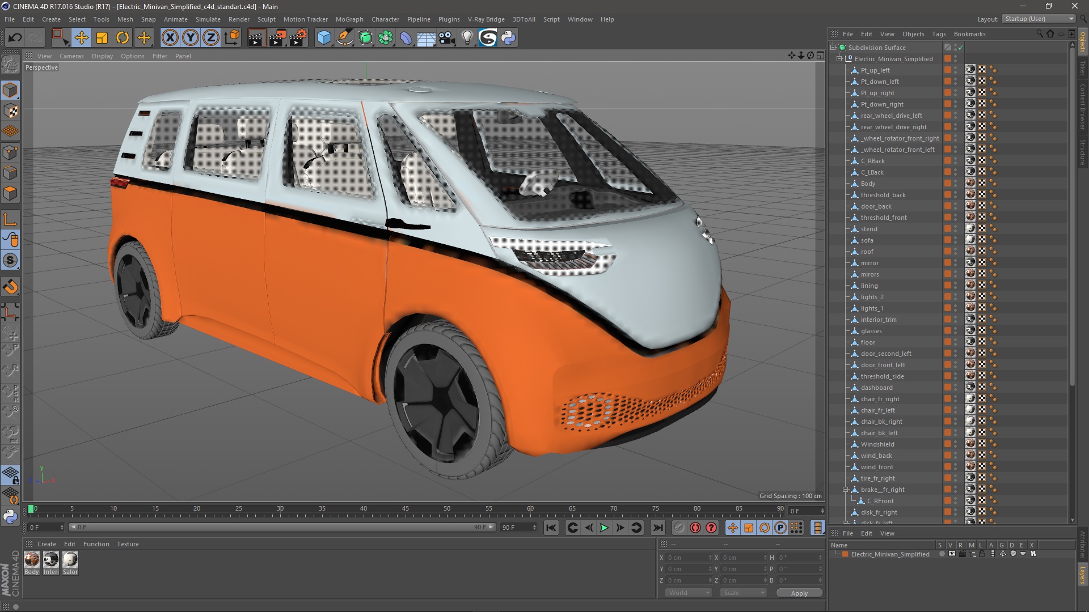Open Edit Render Settings icon
This screenshot has height=612, width=1089.
pyautogui.click(x=298, y=38)
